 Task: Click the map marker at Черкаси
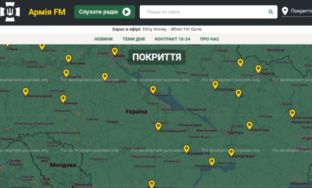[x=153, y=90]
